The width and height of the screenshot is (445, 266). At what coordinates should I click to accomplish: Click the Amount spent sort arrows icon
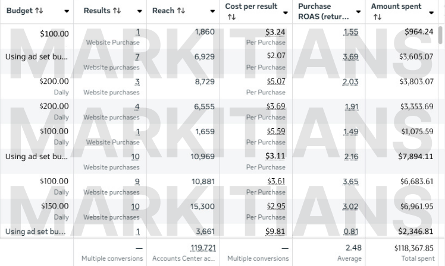377,17
